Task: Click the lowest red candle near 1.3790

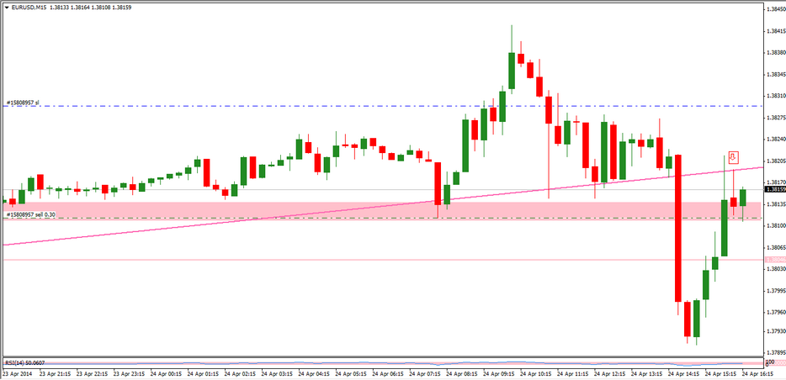Action: click(687, 318)
